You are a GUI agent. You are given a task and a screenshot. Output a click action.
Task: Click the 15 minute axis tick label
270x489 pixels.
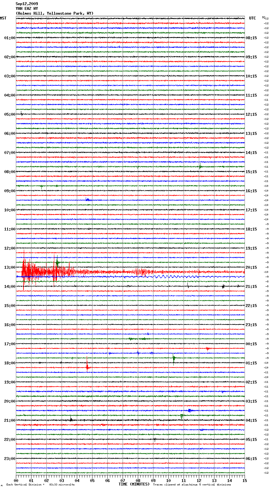tap(244, 480)
